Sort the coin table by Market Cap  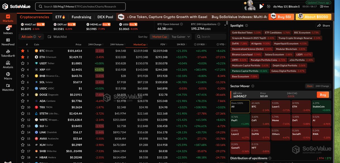click(x=160, y=37)
